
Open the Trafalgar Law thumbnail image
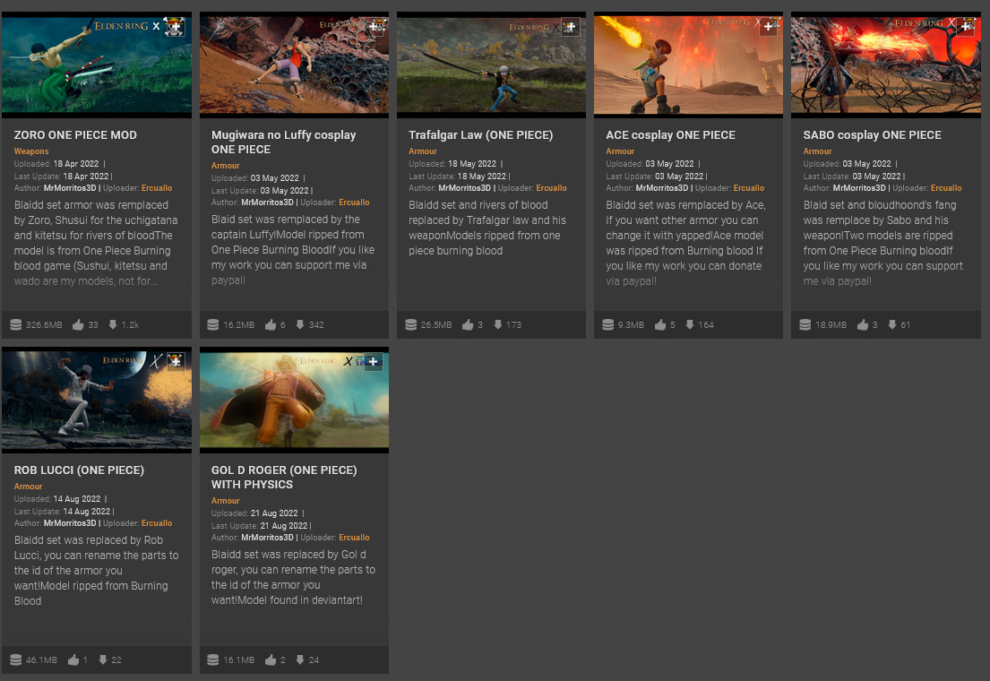491,65
